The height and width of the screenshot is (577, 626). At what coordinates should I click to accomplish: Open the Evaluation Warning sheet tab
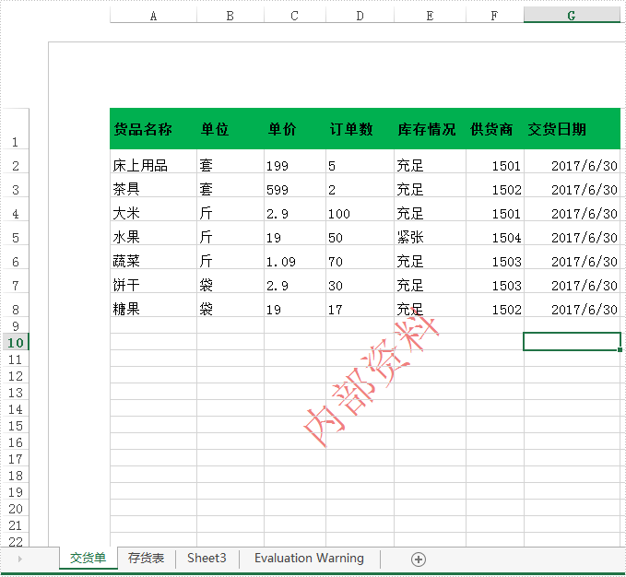click(x=310, y=558)
